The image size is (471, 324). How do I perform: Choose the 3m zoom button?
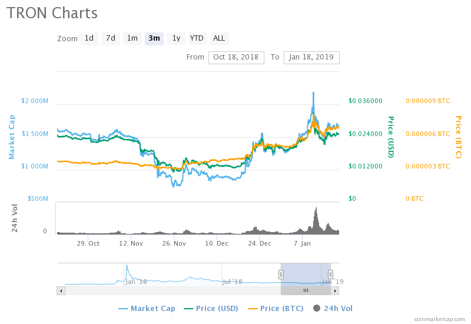pos(154,38)
